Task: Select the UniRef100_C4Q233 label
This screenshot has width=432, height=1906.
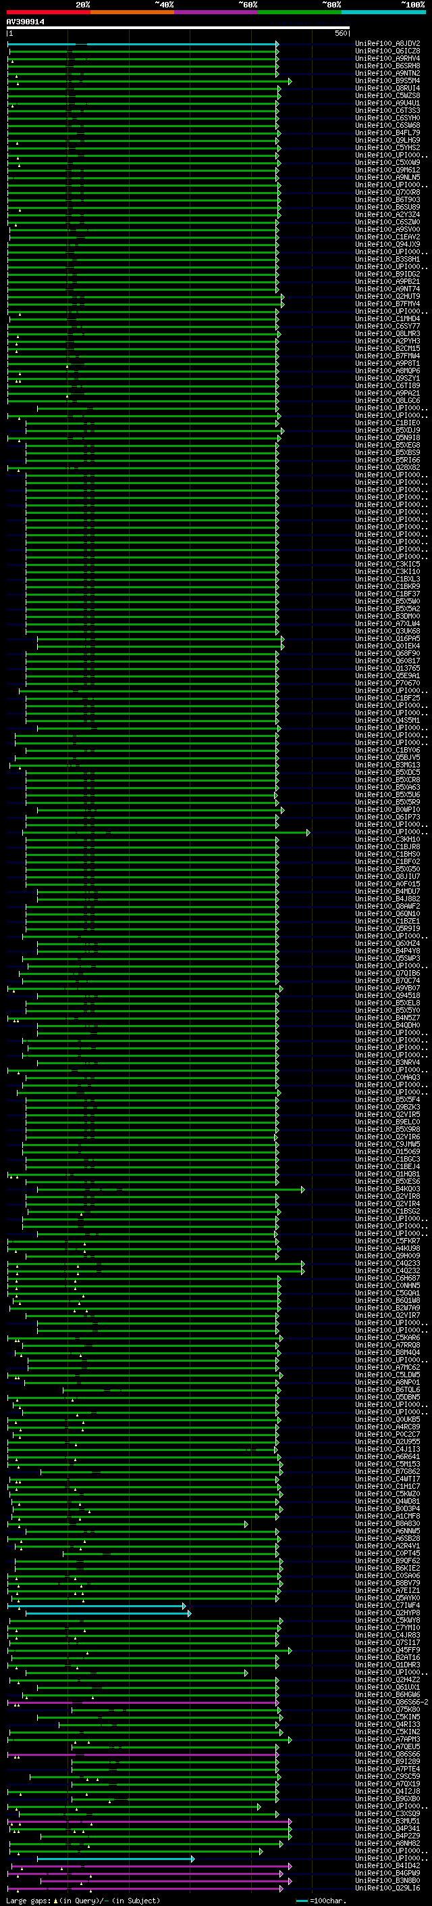Action: click(x=387, y=1263)
